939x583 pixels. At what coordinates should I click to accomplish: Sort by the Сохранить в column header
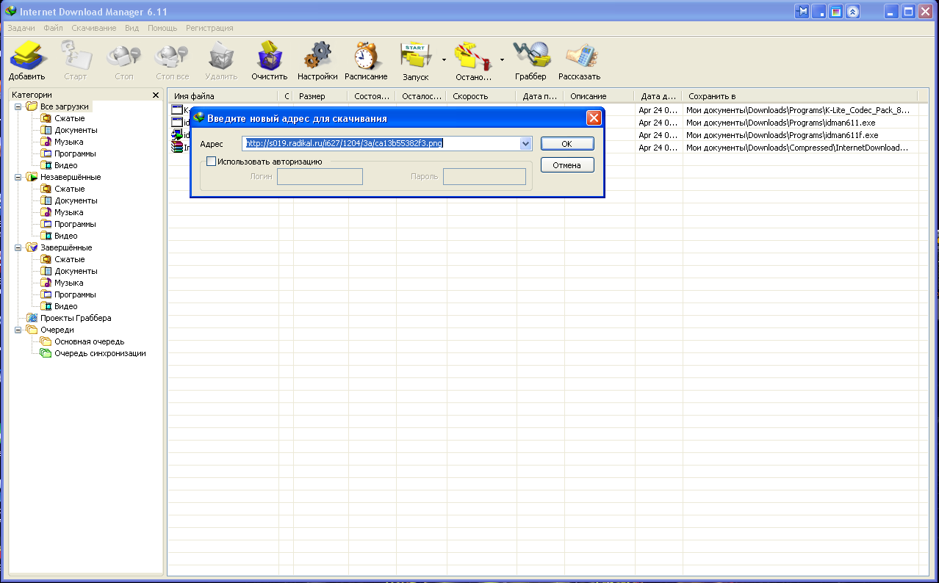(800, 96)
